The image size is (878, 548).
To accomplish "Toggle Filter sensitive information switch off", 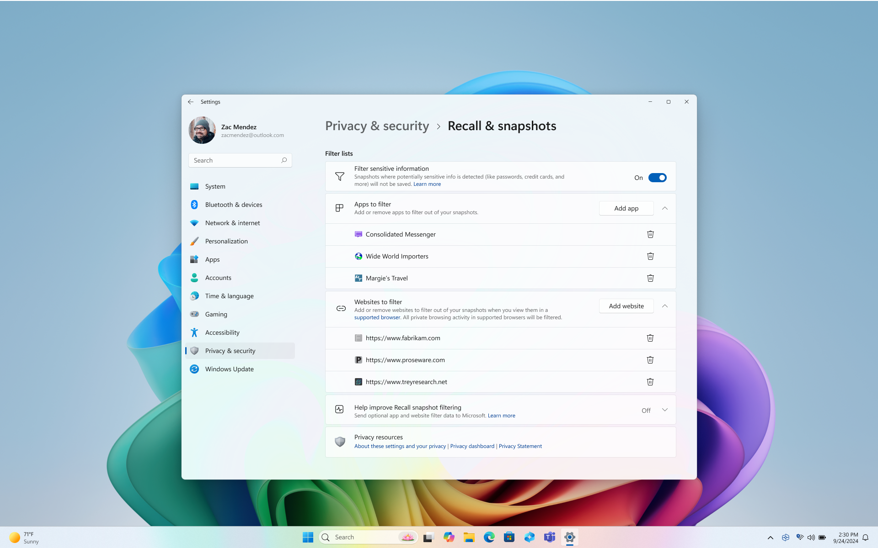I will [658, 177].
